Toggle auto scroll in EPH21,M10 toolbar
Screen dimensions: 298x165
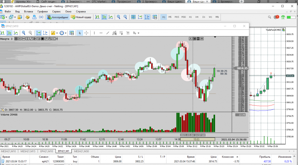coord(39,33)
